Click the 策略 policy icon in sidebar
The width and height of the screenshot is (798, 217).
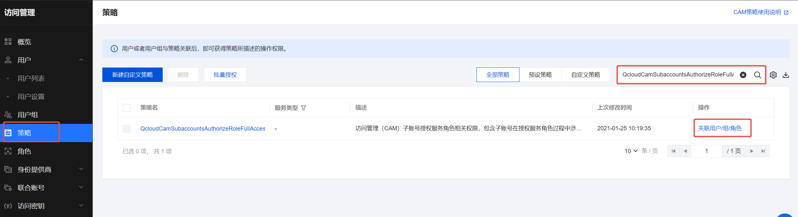[x=8, y=133]
